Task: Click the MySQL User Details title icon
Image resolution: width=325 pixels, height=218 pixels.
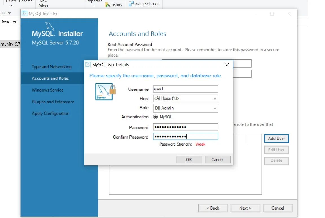Action: [x=88, y=65]
